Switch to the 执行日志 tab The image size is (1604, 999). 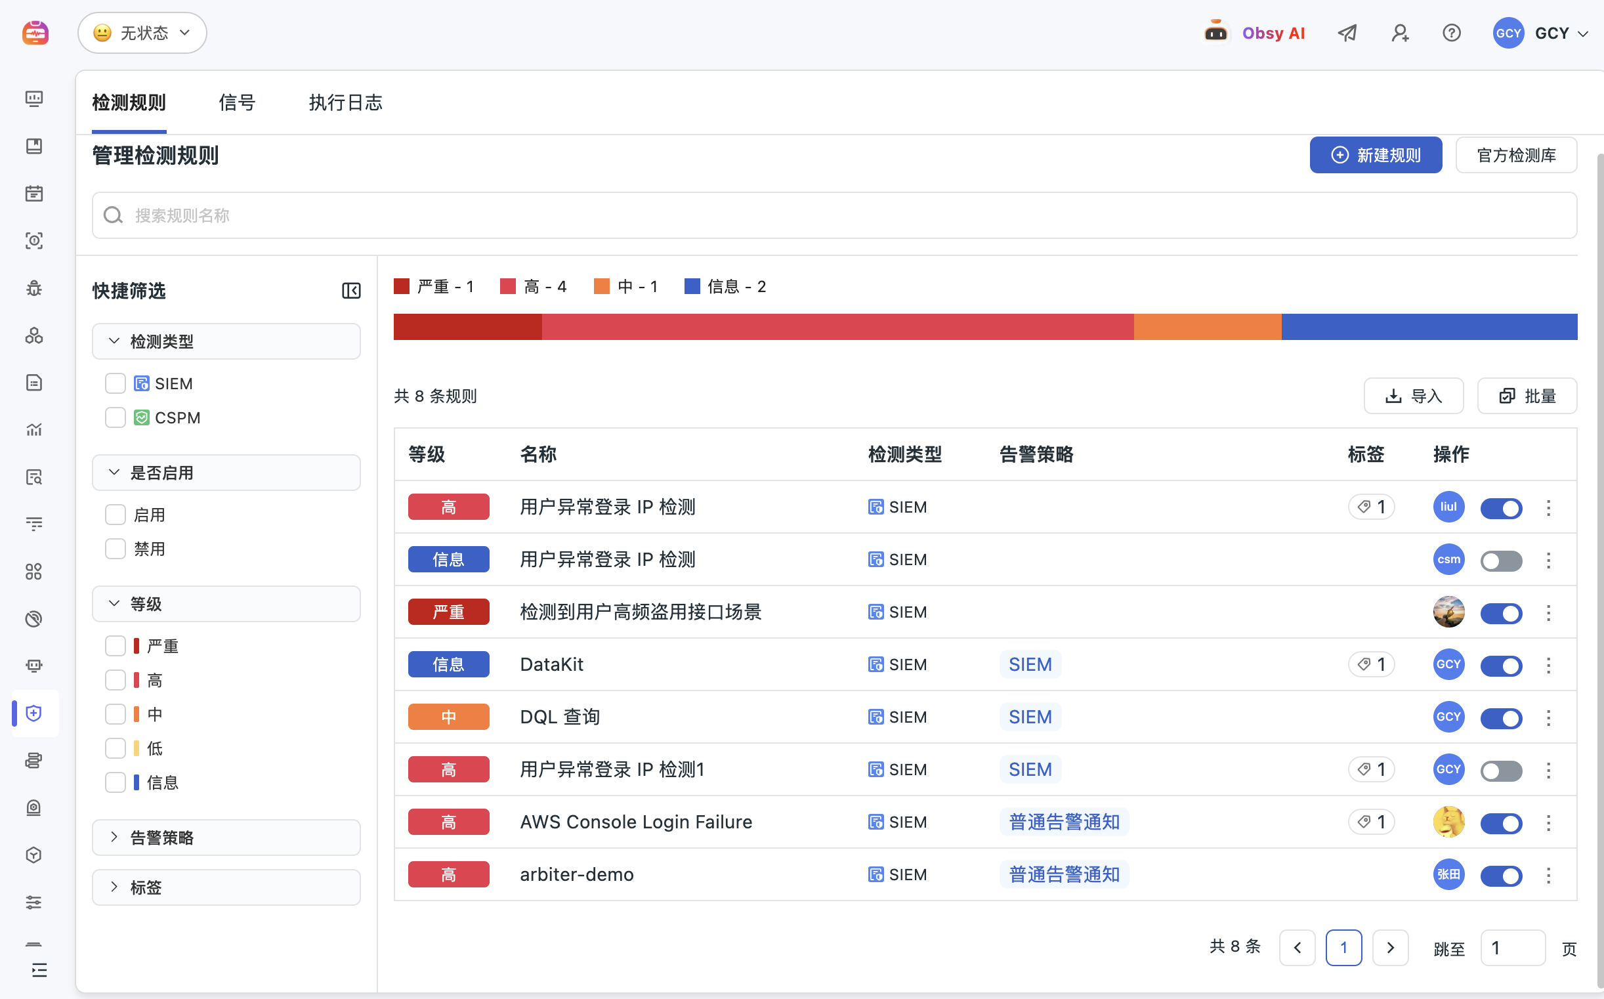tap(345, 102)
